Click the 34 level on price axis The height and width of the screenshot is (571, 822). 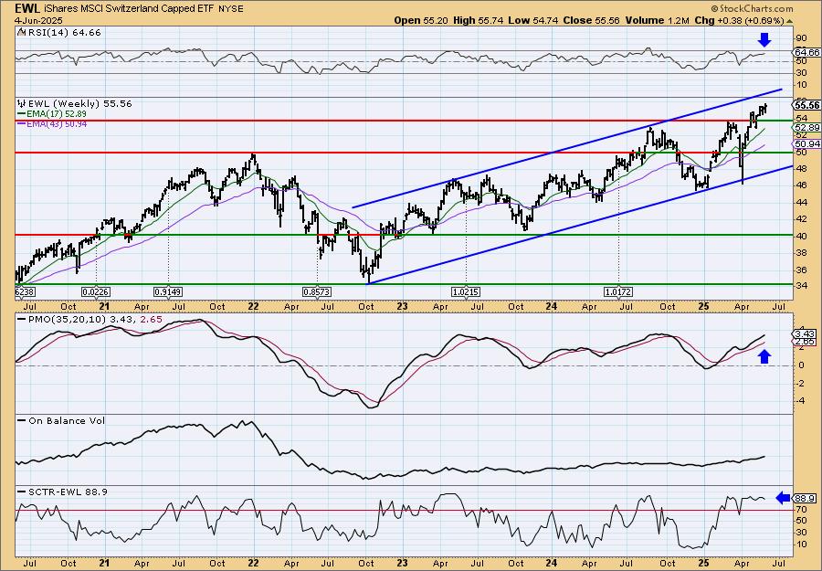[x=801, y=286]
